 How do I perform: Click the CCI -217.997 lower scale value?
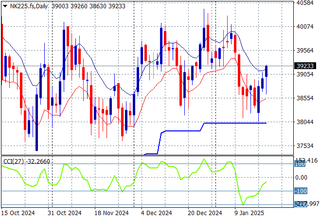click(306, 204)
